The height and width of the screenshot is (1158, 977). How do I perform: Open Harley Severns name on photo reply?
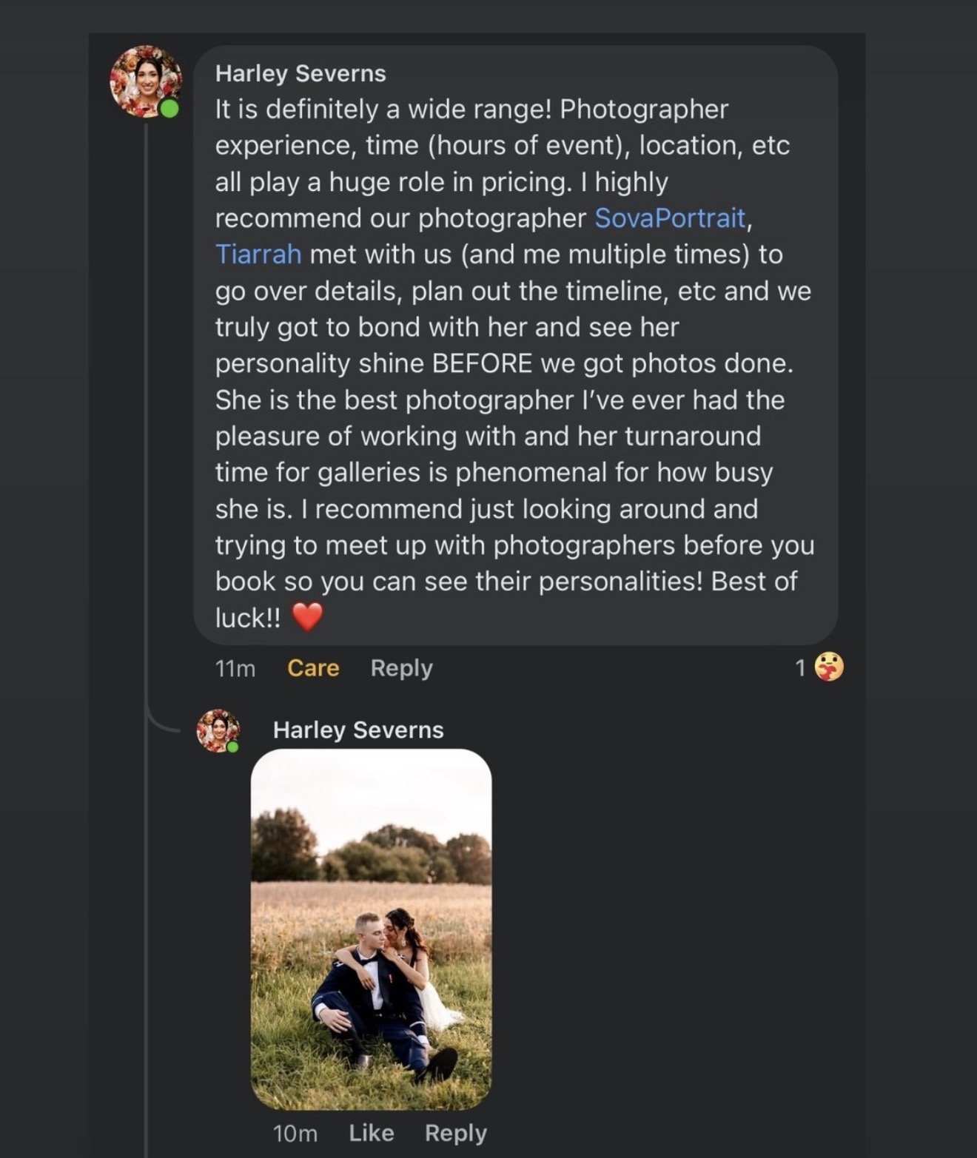358,730
